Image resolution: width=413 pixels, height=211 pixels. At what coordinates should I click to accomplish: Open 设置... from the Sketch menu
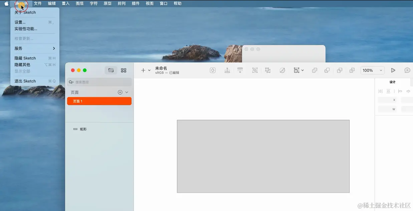(x=35, y=22)
